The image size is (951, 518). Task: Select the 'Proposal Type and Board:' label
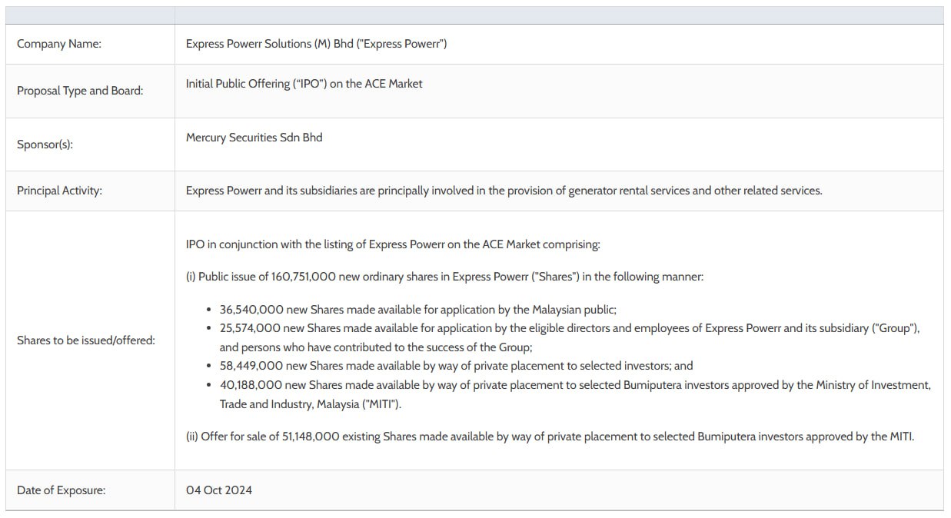[x=80, y=91]
